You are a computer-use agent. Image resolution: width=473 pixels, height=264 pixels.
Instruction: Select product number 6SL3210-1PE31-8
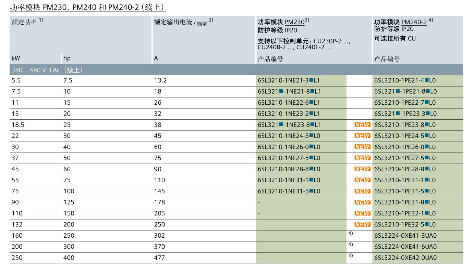pos(405,202)
